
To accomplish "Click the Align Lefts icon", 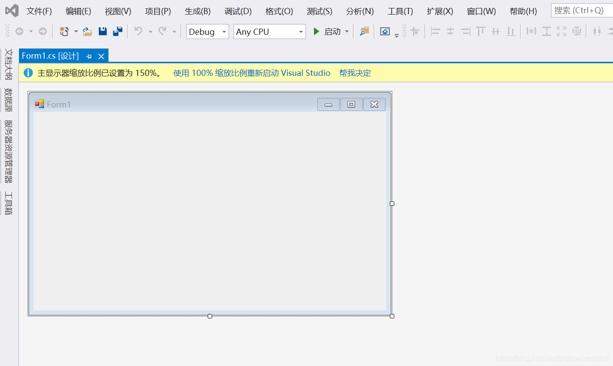I will click(x=436, y=31).
